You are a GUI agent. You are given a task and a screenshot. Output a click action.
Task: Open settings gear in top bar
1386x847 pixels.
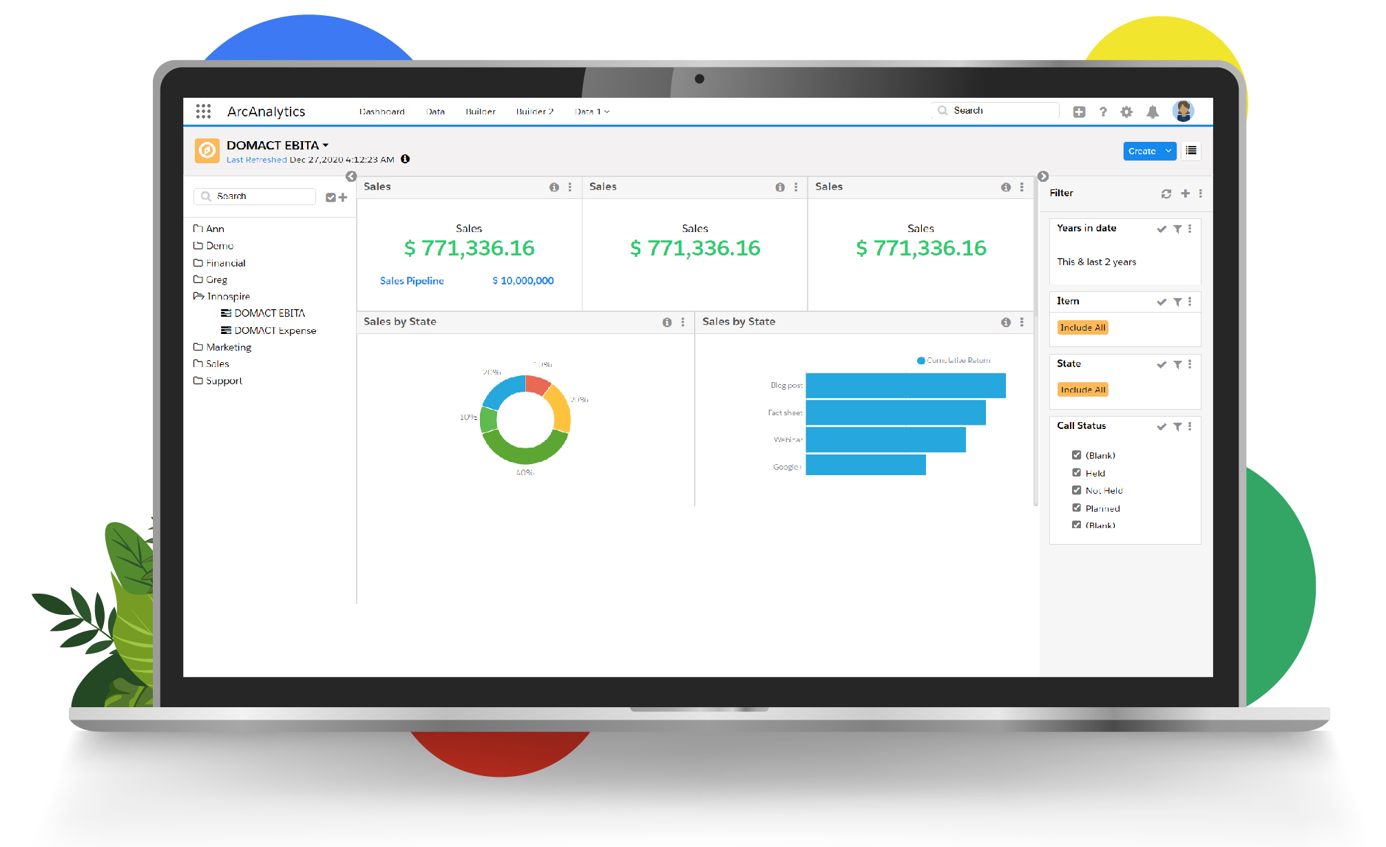[x=1126, y=112]
